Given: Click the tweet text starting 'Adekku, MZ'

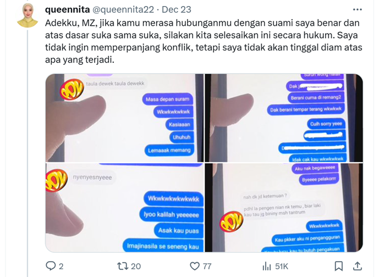Looking at the screenshot, I should click(204, 41).
